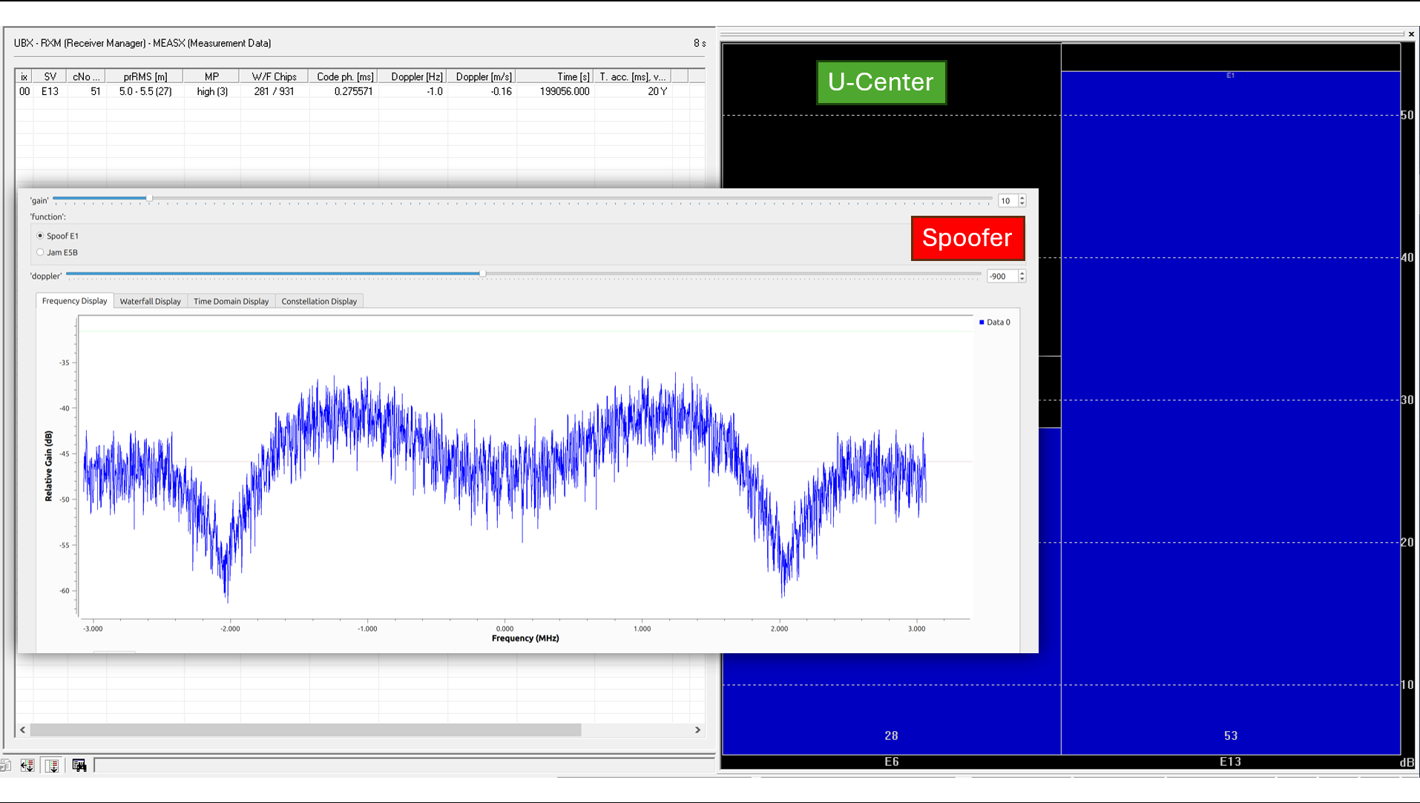Close the signal level panel with X
This screenshot has width=1420, height=803.
click(1410, 34)
